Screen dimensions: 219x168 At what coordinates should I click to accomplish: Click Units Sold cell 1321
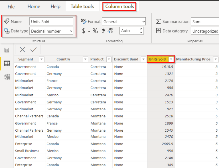pyautogui.click(x=161, y=74)
